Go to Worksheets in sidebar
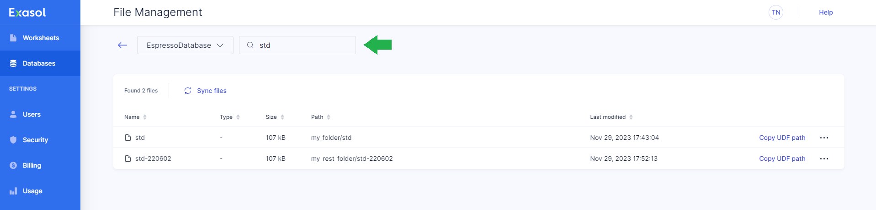 (x=41, y=38)
